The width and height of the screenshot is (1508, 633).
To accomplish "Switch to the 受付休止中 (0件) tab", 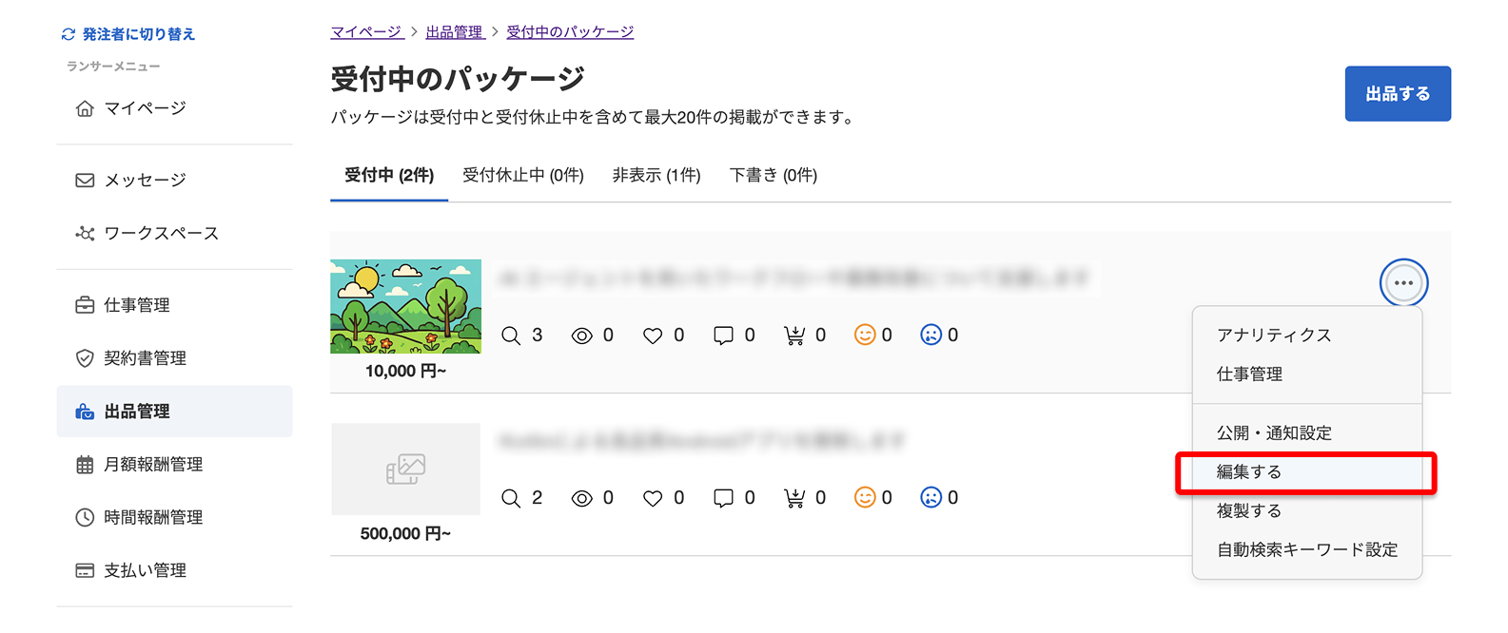I will pos(523,175).
